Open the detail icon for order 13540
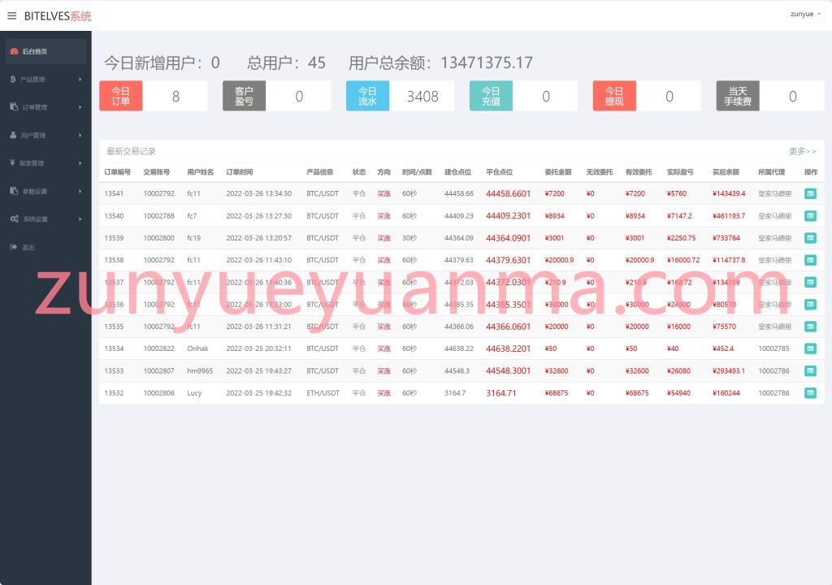The image size is (832, 585). click(x=810, y=216)
